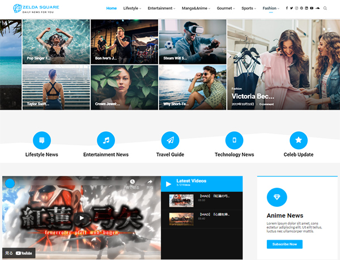This screenshot has height=260, width=340.
Task: Go to the Home menu item
Action: click(112, 8)
